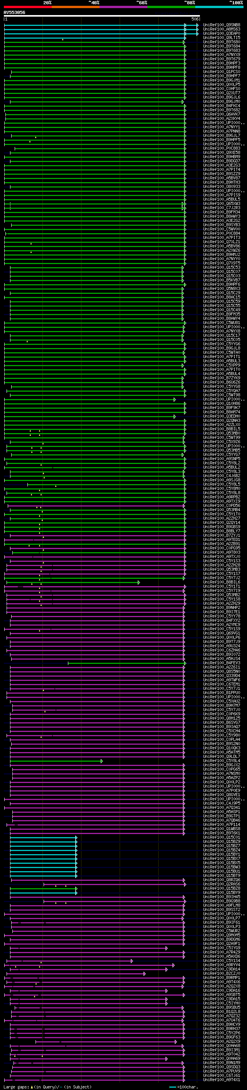Select the UniRef100_Q9XE58 label
The width and height of the screenshot is (247, 1090).
221,152
